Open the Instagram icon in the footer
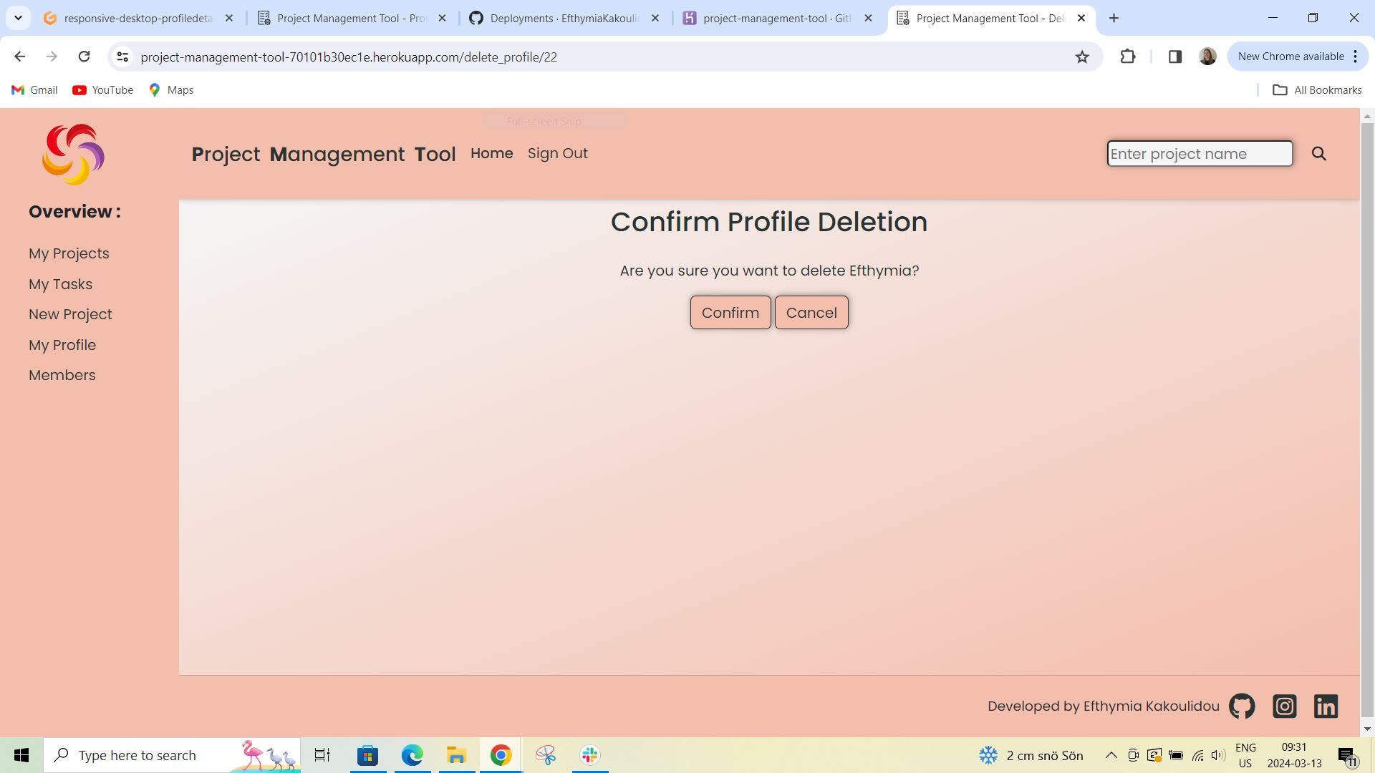This screenshot has width=1375, height=773. coord(1284,706)
